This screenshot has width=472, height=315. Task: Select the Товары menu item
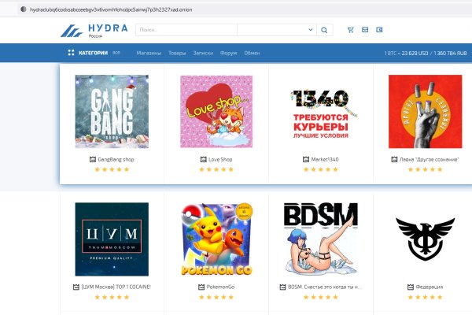177,54
